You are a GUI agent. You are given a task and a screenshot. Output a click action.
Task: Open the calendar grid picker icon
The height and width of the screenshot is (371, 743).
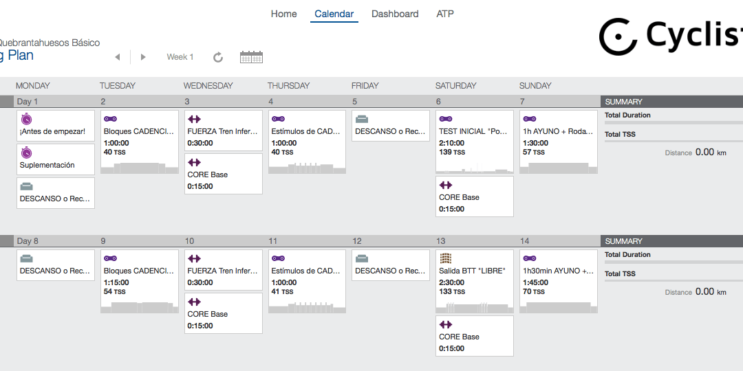point(252,57)
